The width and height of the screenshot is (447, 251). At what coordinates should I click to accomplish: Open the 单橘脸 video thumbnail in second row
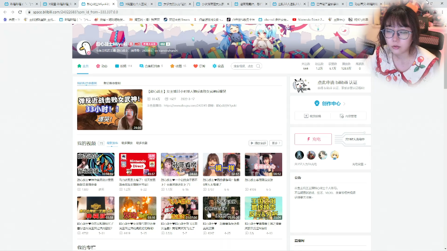tap(96, 208)
